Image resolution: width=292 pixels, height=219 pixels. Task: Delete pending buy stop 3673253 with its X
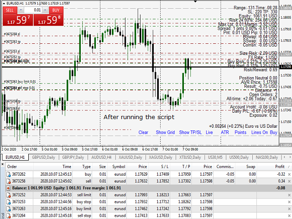(x=289, y=202)
